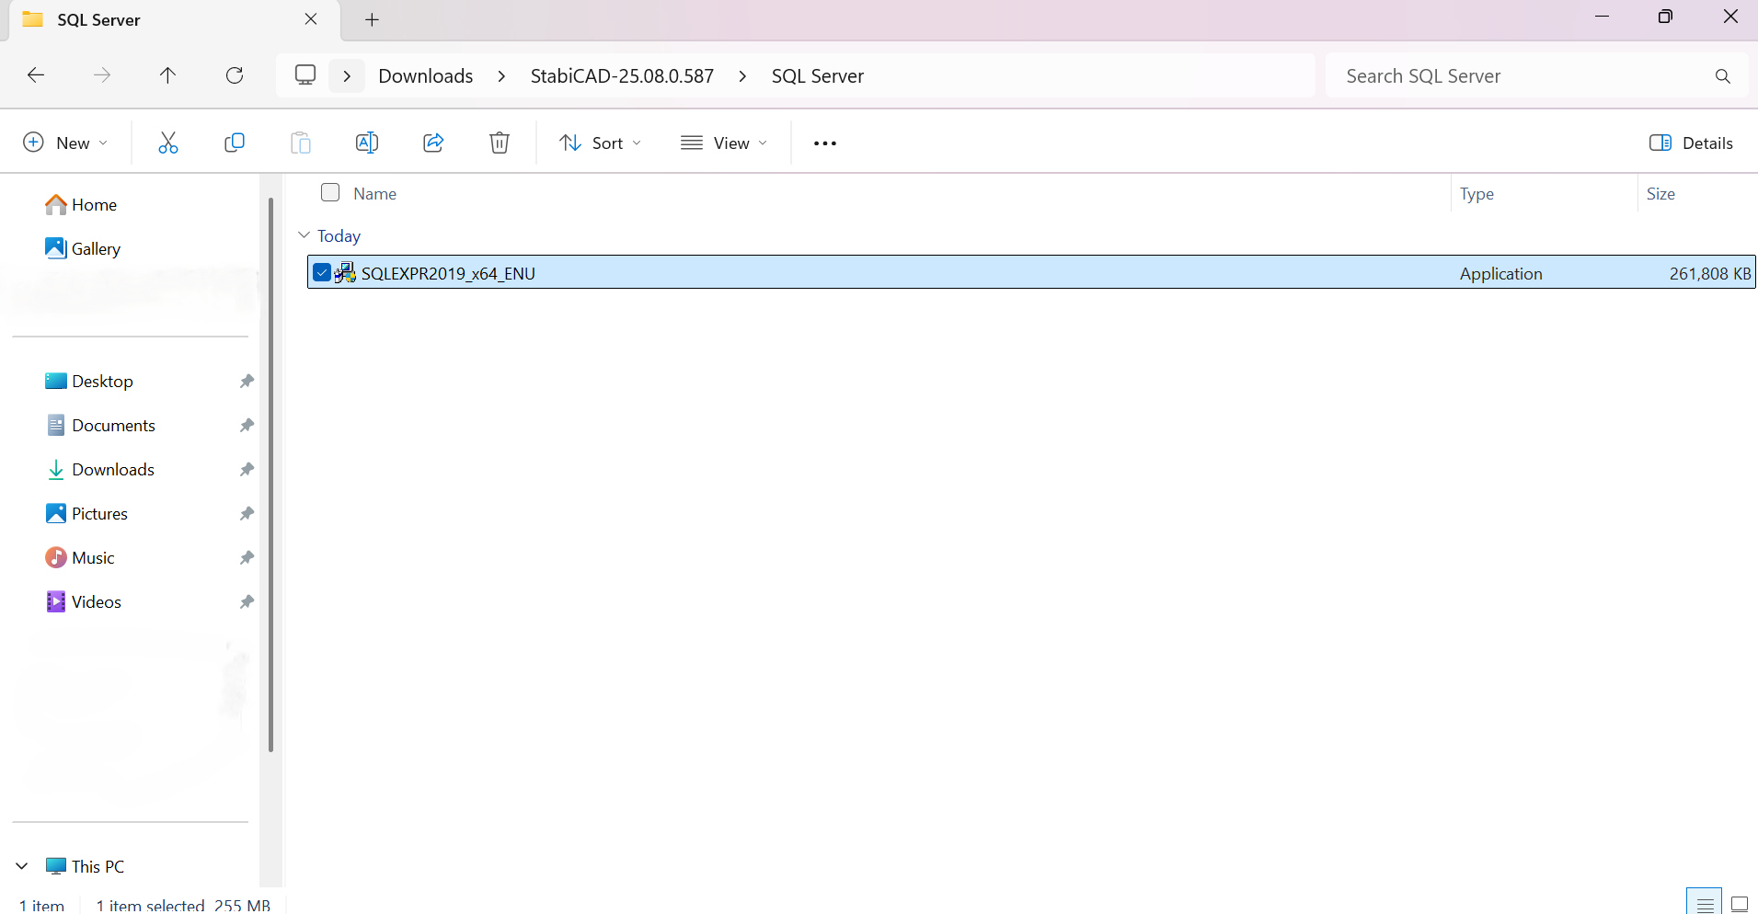The width and height of the screenshot is (1758, 914).
Task: Click the SQL Server breadcrumb
Action: pyautogui.click(x=818, y=76)
